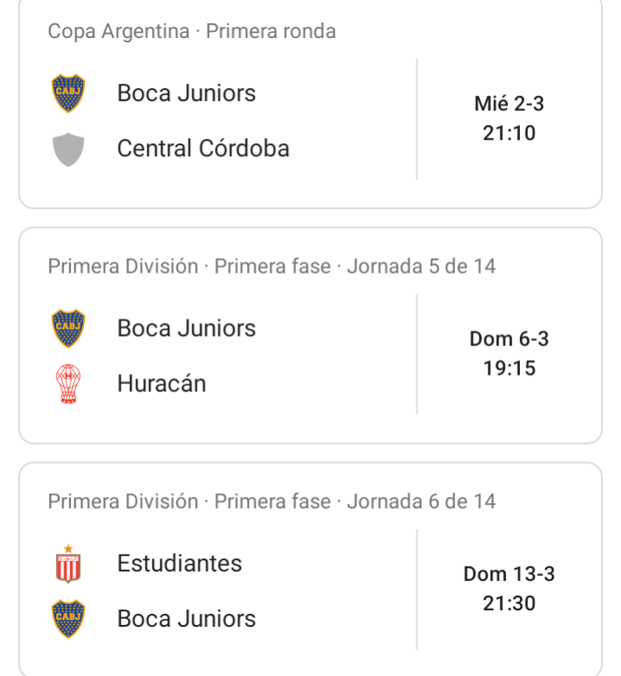Select the Dom 13-3 21:30 match time
The image size is (621, 676).
pyautogui.click(x=509, y=589)
